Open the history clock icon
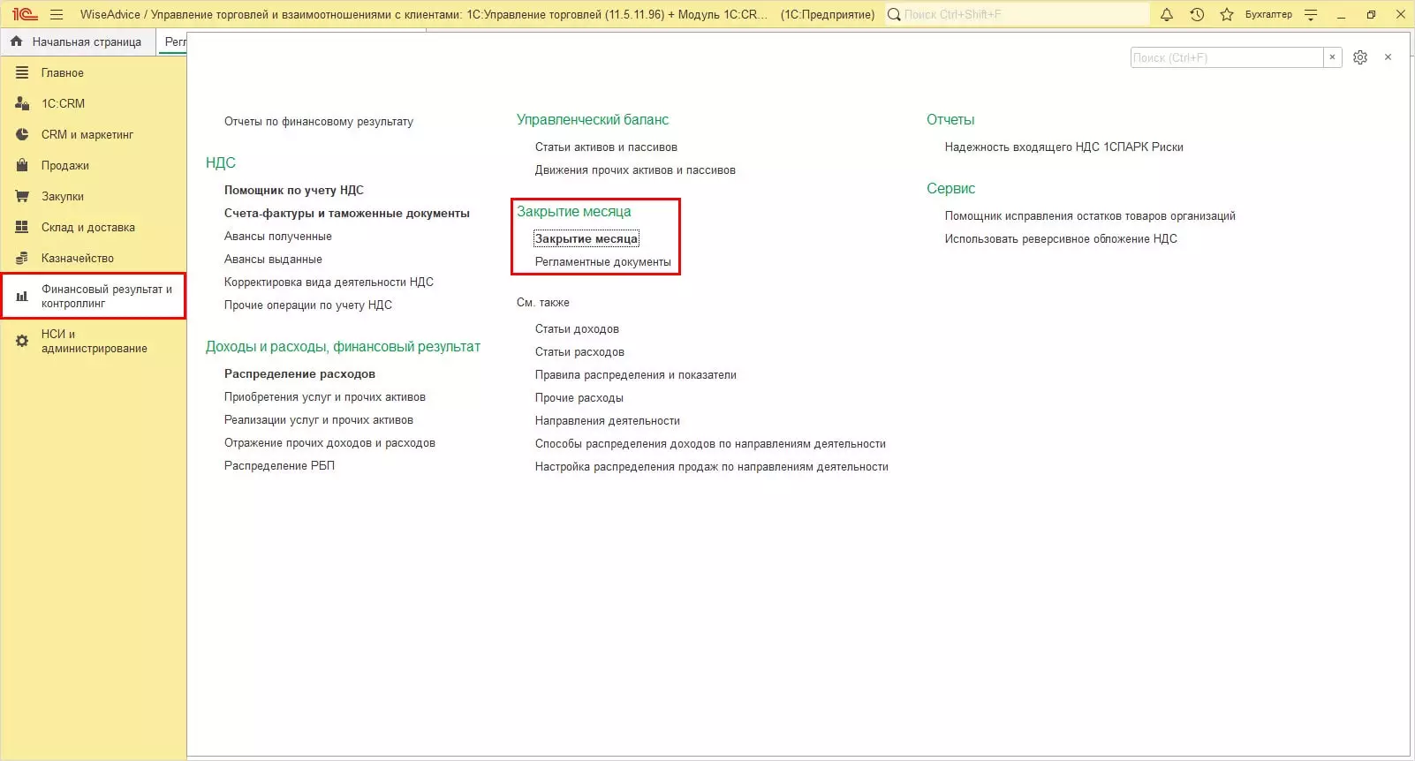1415x761 pixels. coord(1197,14)
